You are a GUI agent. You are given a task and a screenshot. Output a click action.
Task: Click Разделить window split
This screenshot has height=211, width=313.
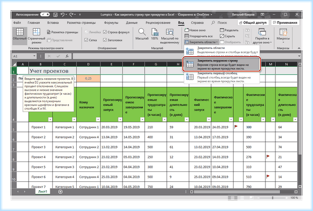[229, 30]
